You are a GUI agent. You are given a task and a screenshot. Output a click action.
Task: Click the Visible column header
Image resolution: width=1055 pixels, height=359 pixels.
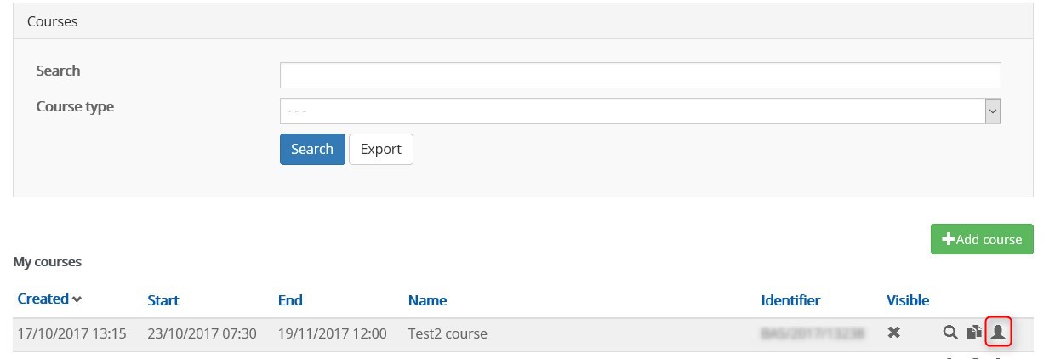click(x=907, y=300)
